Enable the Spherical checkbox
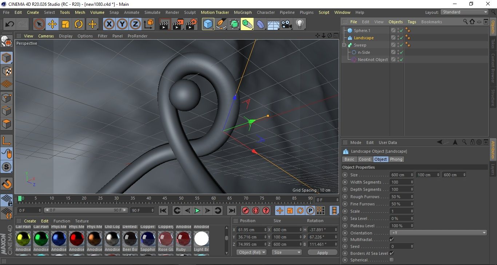 [391, 260]
